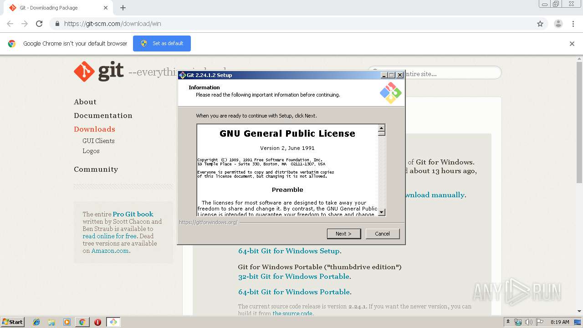Cancel the Git 2.24.1.2 Setup
This screenshot has height=328, width=583.
click(x=382, y=234)
